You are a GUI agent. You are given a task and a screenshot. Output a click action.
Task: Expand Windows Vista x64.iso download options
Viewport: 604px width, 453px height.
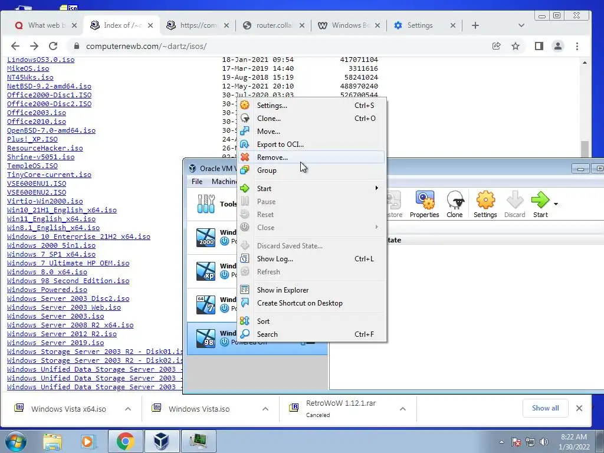128,409
